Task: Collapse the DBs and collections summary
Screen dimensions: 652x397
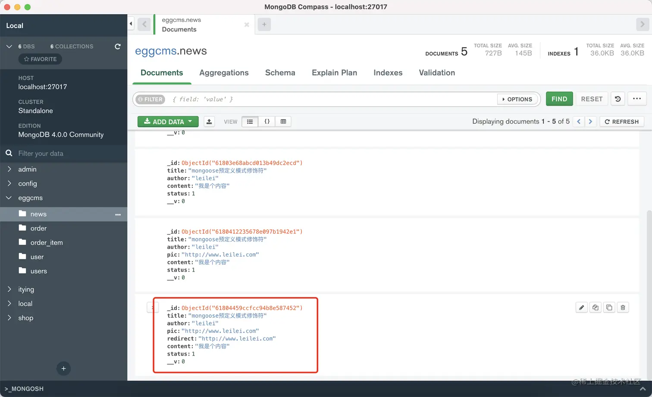Action: click(9, 47)
